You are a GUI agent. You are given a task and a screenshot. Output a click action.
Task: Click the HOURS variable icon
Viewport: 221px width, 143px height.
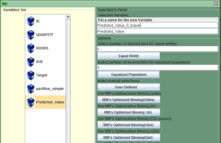[31, 48]
